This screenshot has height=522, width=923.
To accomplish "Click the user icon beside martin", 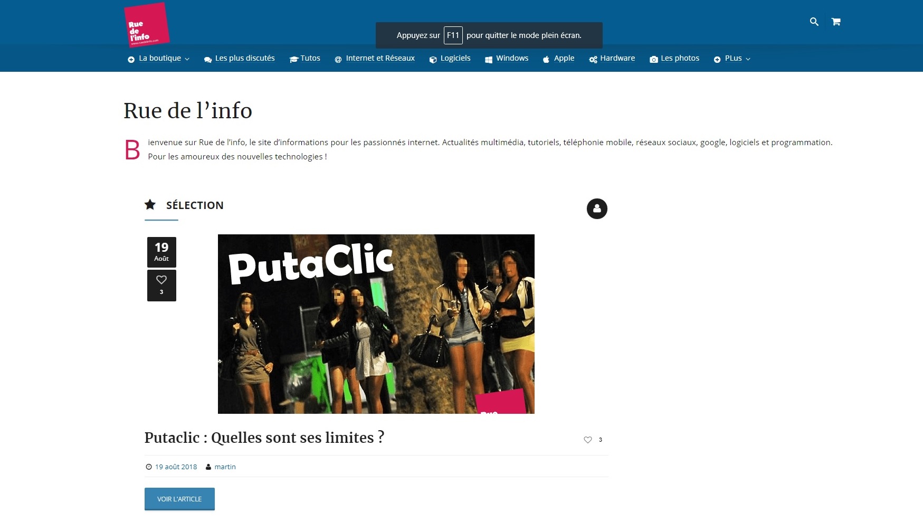I will coord(208,467).
